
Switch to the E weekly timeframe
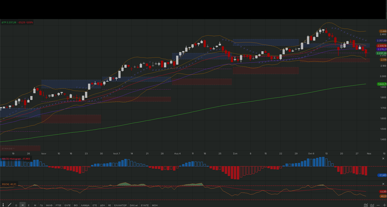click(x=29, y=205)
